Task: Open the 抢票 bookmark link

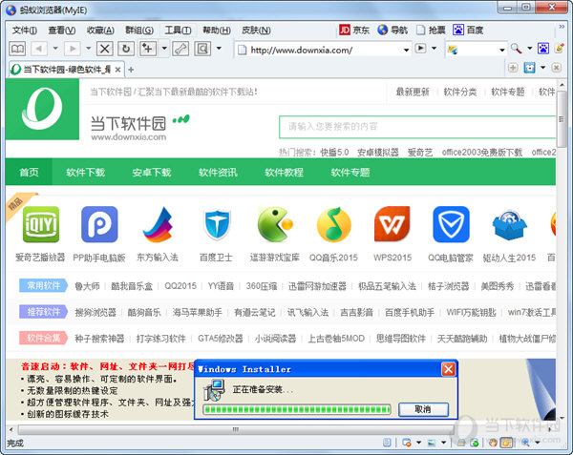Action: pyautogui.click(x=432, y=30)
